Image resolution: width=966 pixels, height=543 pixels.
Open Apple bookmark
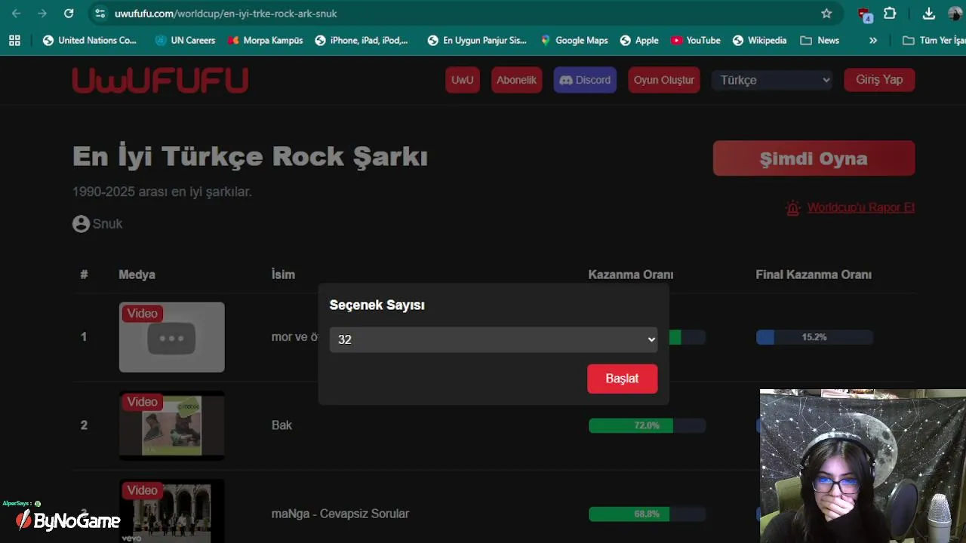pyautogui.click(x=638, y=40)
